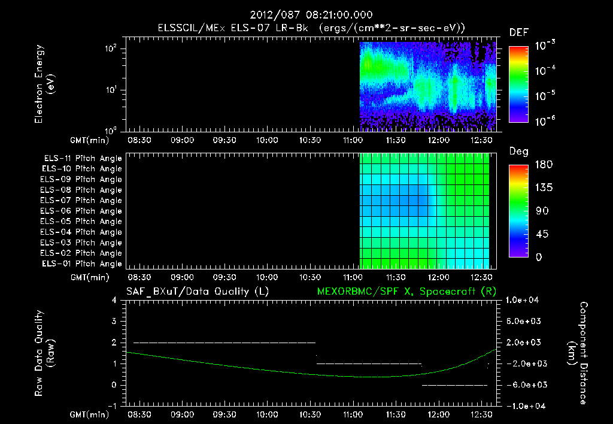This screenshot has width=613, height=424.
Task: Click the Electron Energy (eV) axis label
Action: [x=44, y=84]
